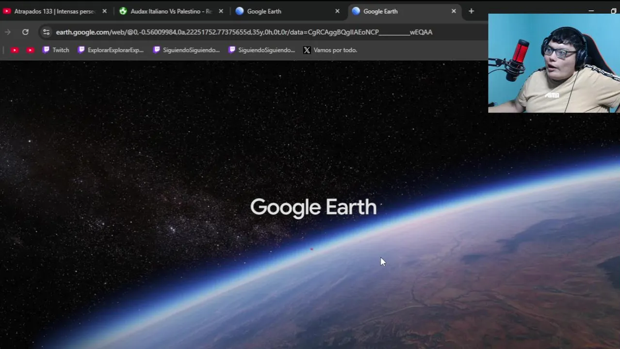View site information icon beside the URL

[x=46, y=32]
